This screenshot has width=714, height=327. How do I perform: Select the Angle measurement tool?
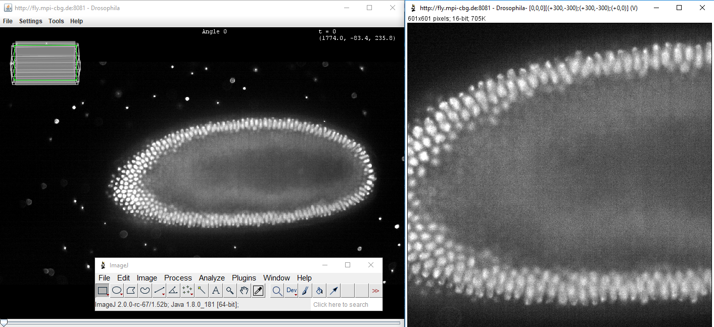pyautogui.click(x=172, y=290)
